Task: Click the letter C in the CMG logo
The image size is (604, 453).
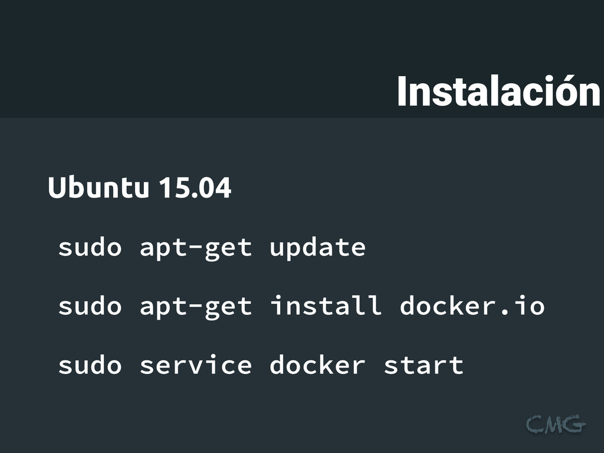Action: click(534, 425)
